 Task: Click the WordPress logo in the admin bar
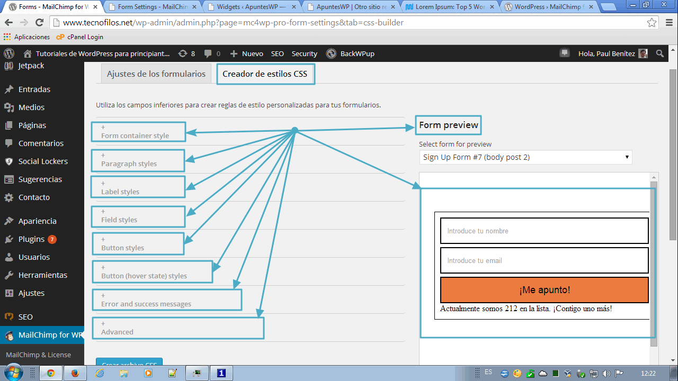9,53
